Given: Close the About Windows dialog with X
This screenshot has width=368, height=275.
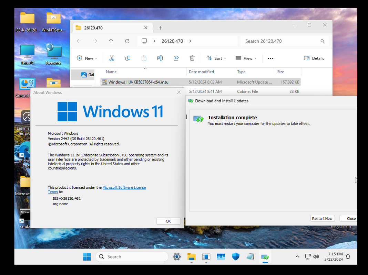Looking at the screenshot, I should [x=179, y=92].
